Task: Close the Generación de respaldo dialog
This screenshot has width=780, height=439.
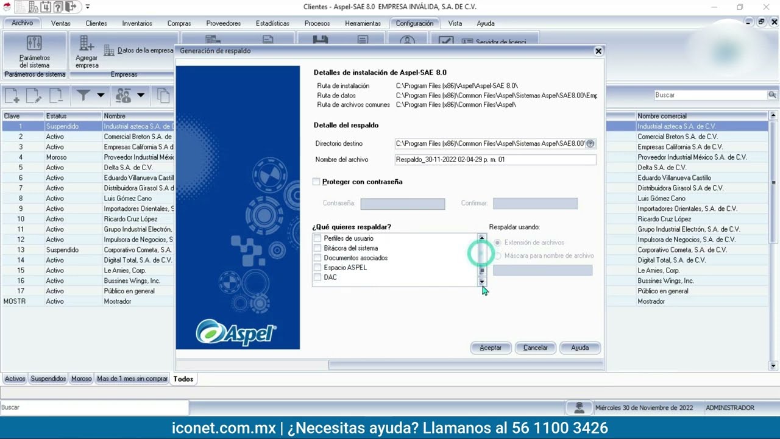Action: point(598,51)
